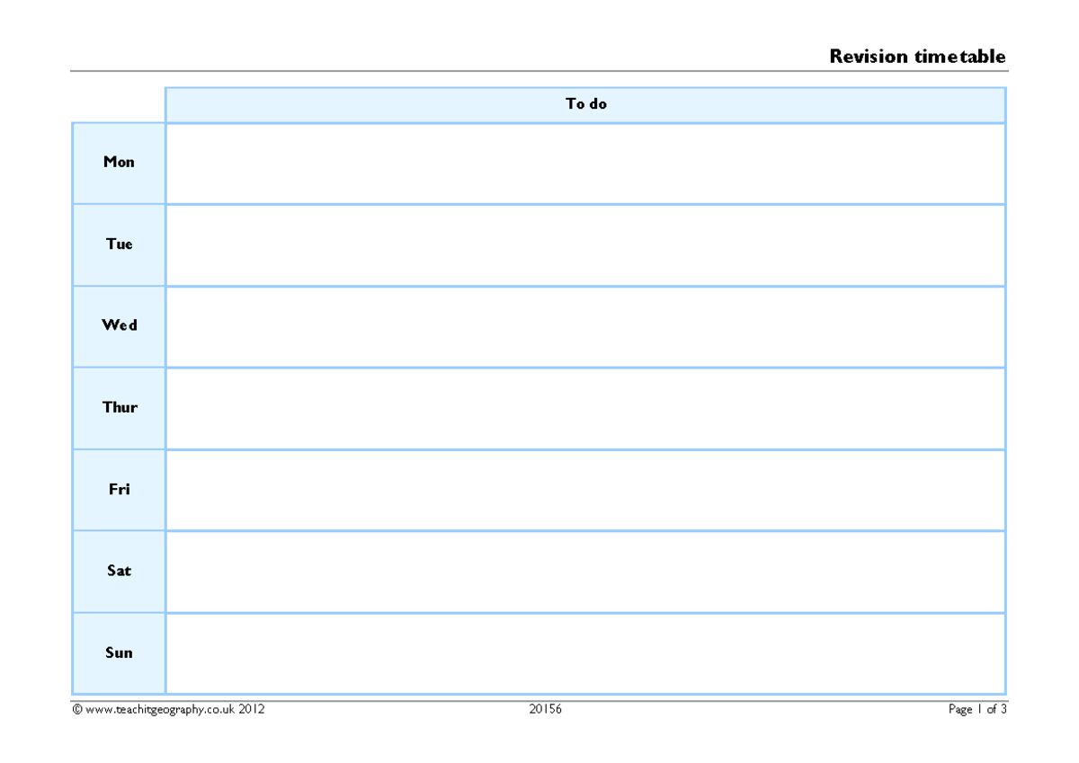Click the Sunday to-do area
Screen dimensions: 1079x763
click(x=584, y=652)
